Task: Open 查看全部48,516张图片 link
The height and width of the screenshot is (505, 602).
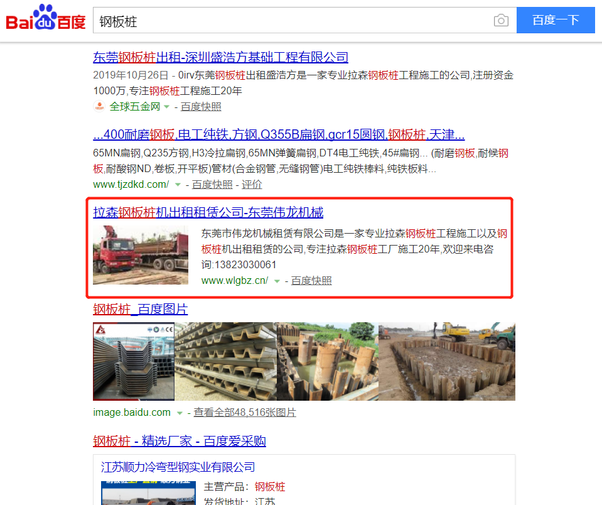Action: (x=244, y=413)
